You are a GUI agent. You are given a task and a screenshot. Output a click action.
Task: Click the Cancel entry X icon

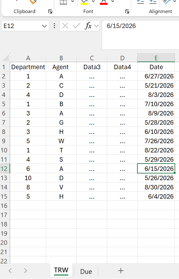[x=65, y=26]
